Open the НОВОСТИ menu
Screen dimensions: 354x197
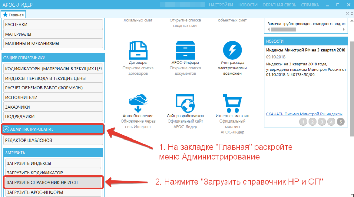click(x=248, y=5)
